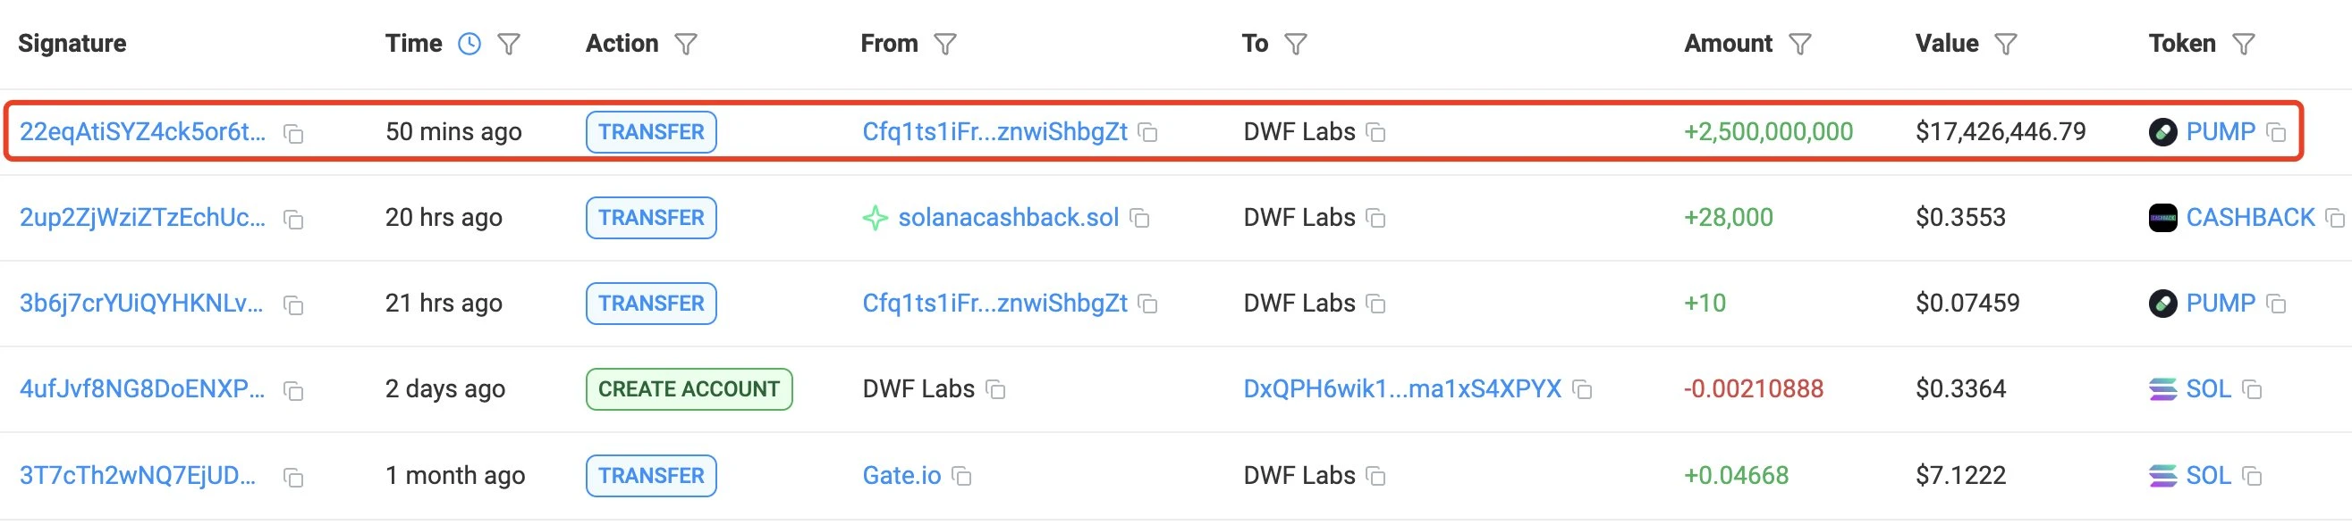Open the CASHBACK token page
This screenshot has width=2352, height=525.
click(x=2250, y=218)
